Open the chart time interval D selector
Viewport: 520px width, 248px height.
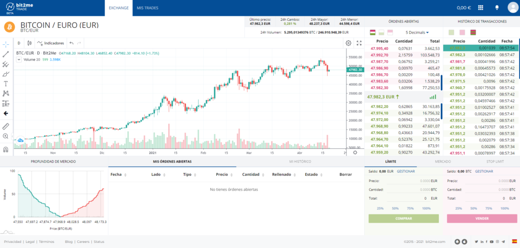[19, 43]
